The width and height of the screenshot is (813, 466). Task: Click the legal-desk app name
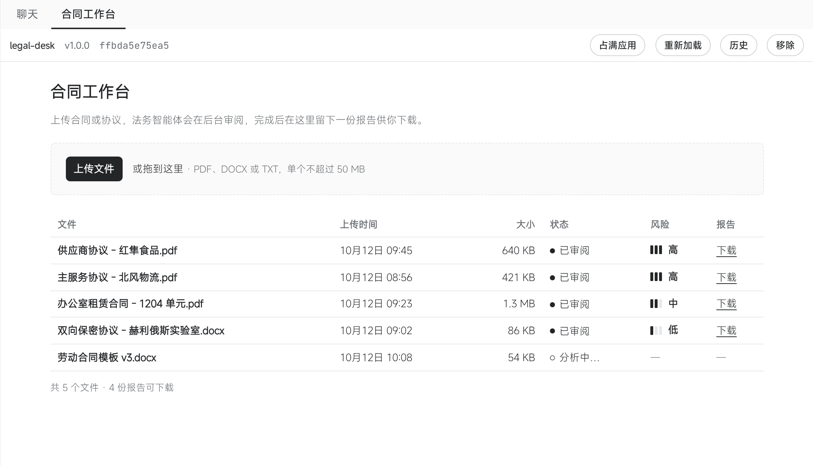point(32,46)
